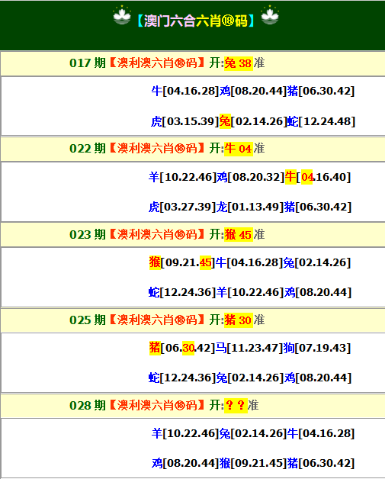Image resolution: width=385 pixels, height=479 pixels.
Task: Click the header title 澳门六合六肖⑱码
Action: click(x=195, y=21)
